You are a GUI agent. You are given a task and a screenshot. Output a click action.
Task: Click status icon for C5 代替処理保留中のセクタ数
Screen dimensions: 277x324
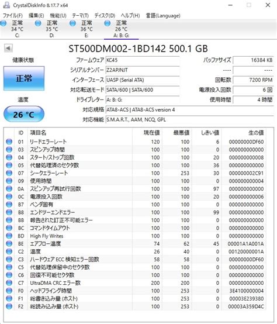pos(9,267)
